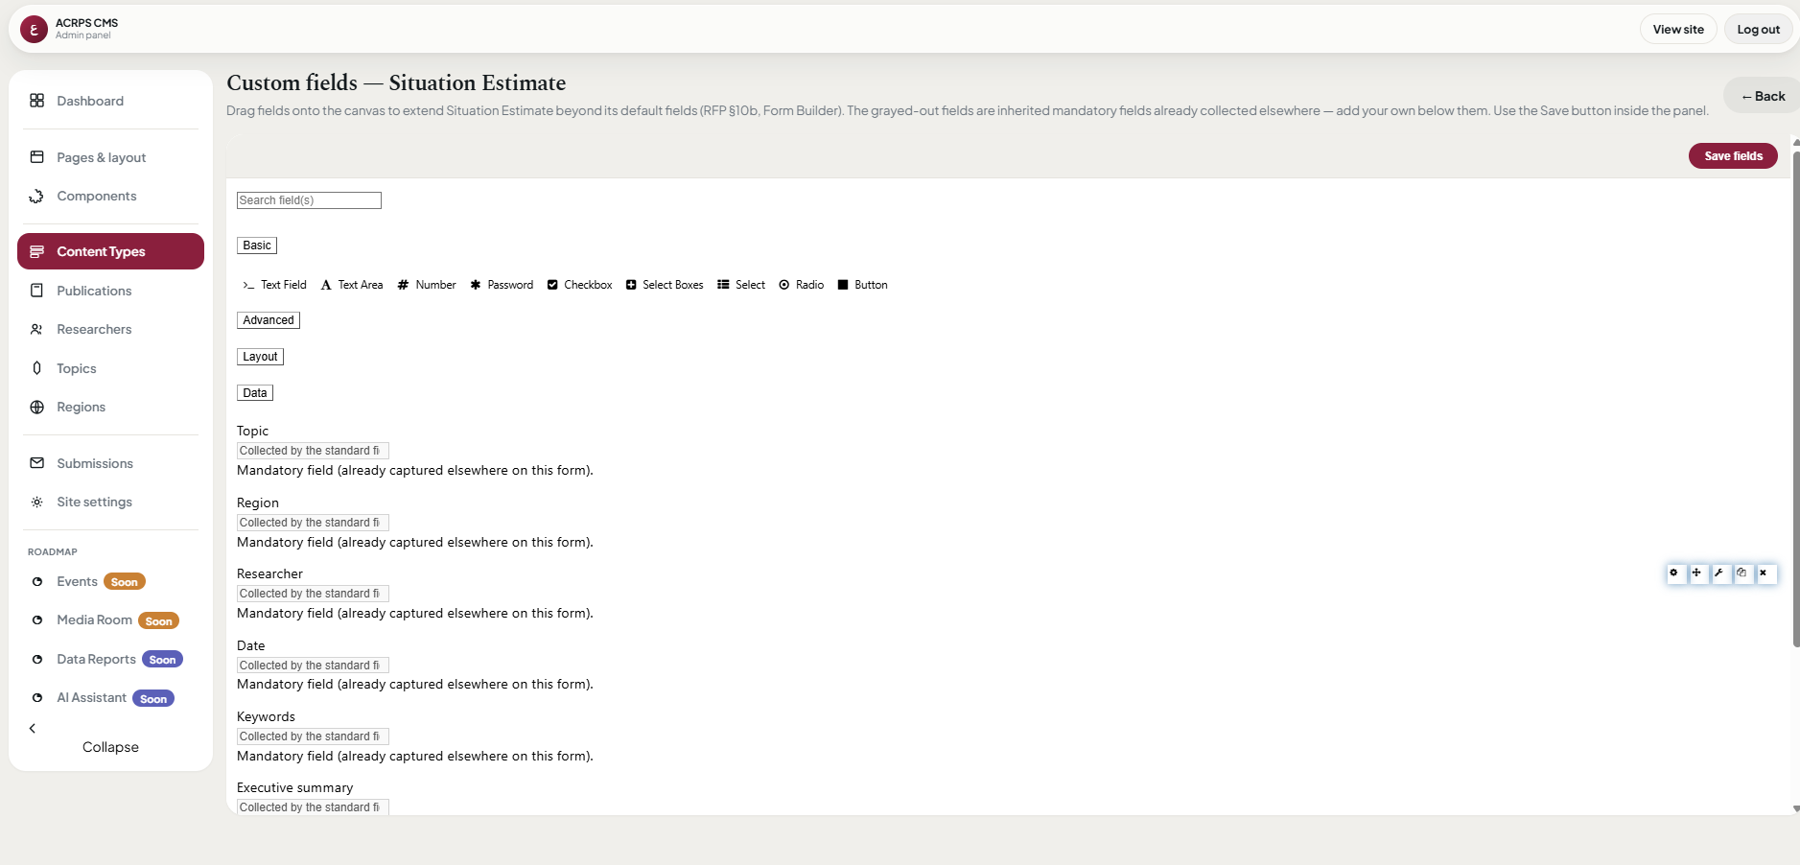Image resolution: width=1800 pixels, height=865 pixels.
Task: Go Back from custom fields
Action: 1763,96
